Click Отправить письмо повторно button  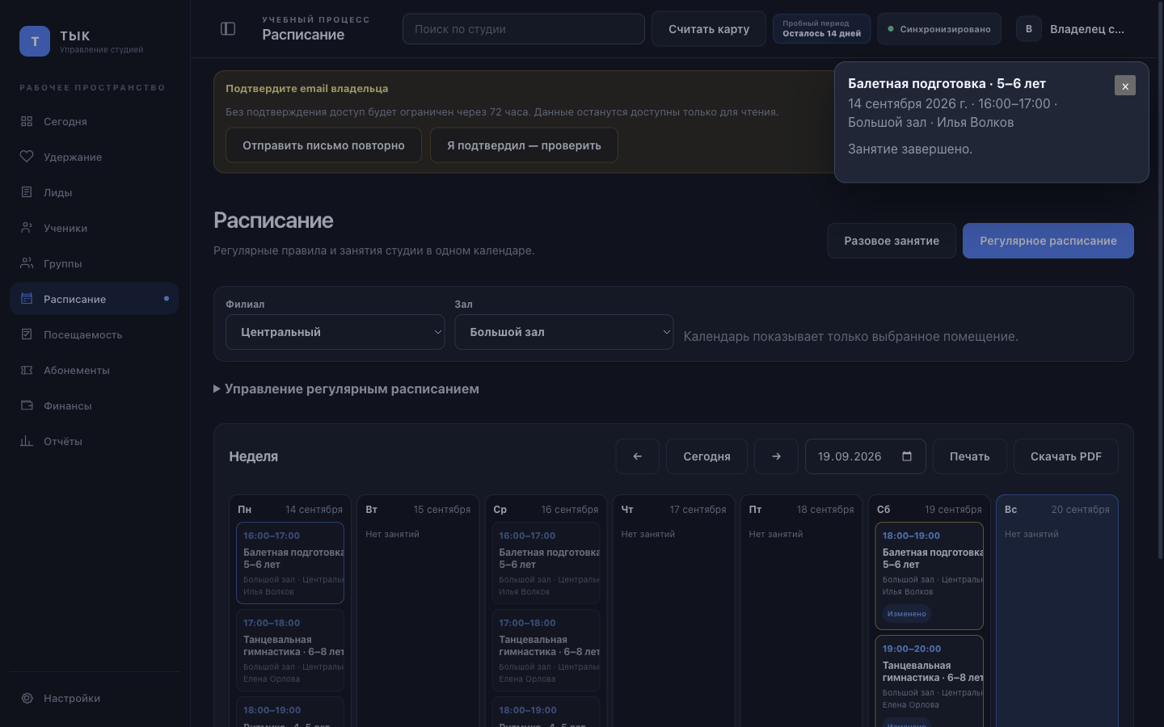pos(323,145)
